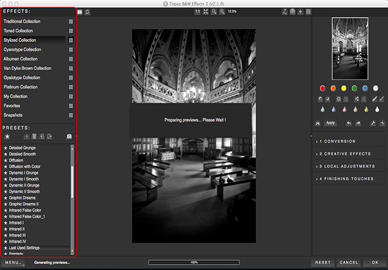Import a preset with the import icon
Screen dimensions: 388x270
pos(42,136)
